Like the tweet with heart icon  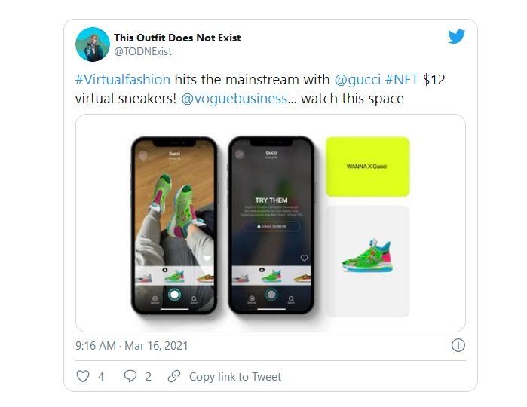[x=83, y=376]
